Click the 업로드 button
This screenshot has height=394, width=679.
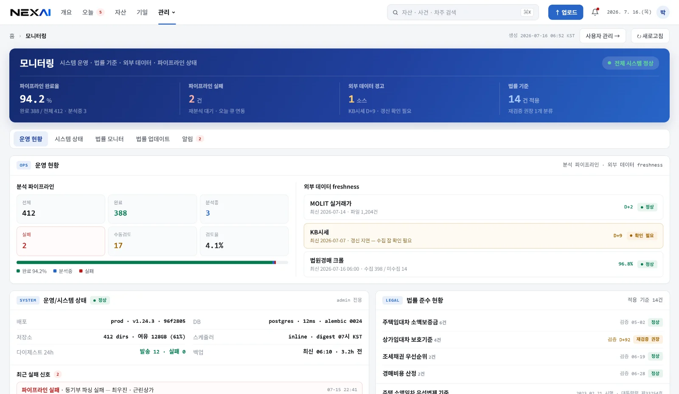(566, 12)
